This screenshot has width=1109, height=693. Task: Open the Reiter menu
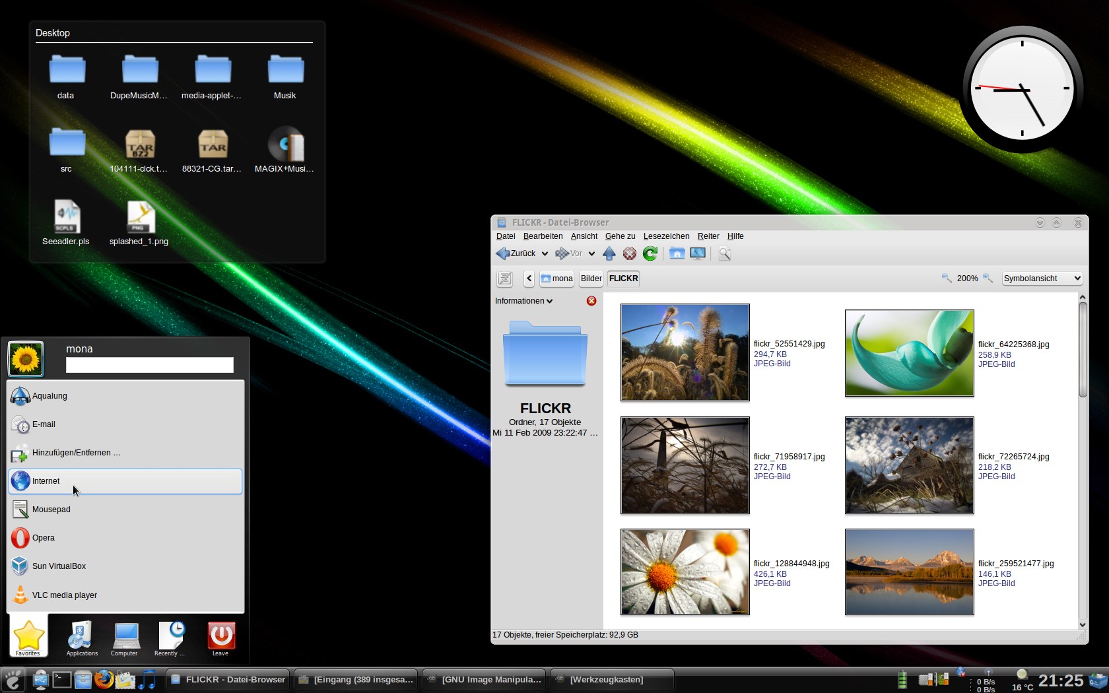[x=708, y=236]
